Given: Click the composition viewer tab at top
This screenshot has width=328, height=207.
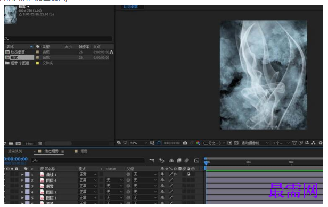Looking at the screenshot, I should [x=131, y=7].
